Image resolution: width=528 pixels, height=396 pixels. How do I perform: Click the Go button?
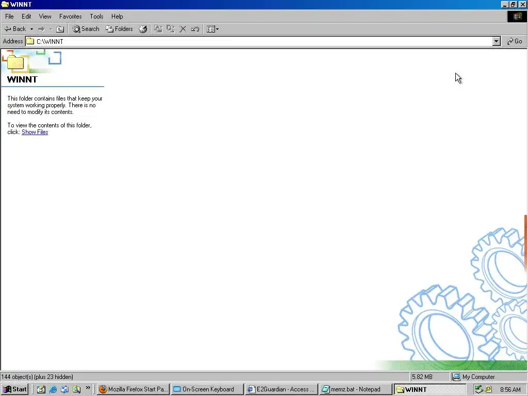(515, 41)
